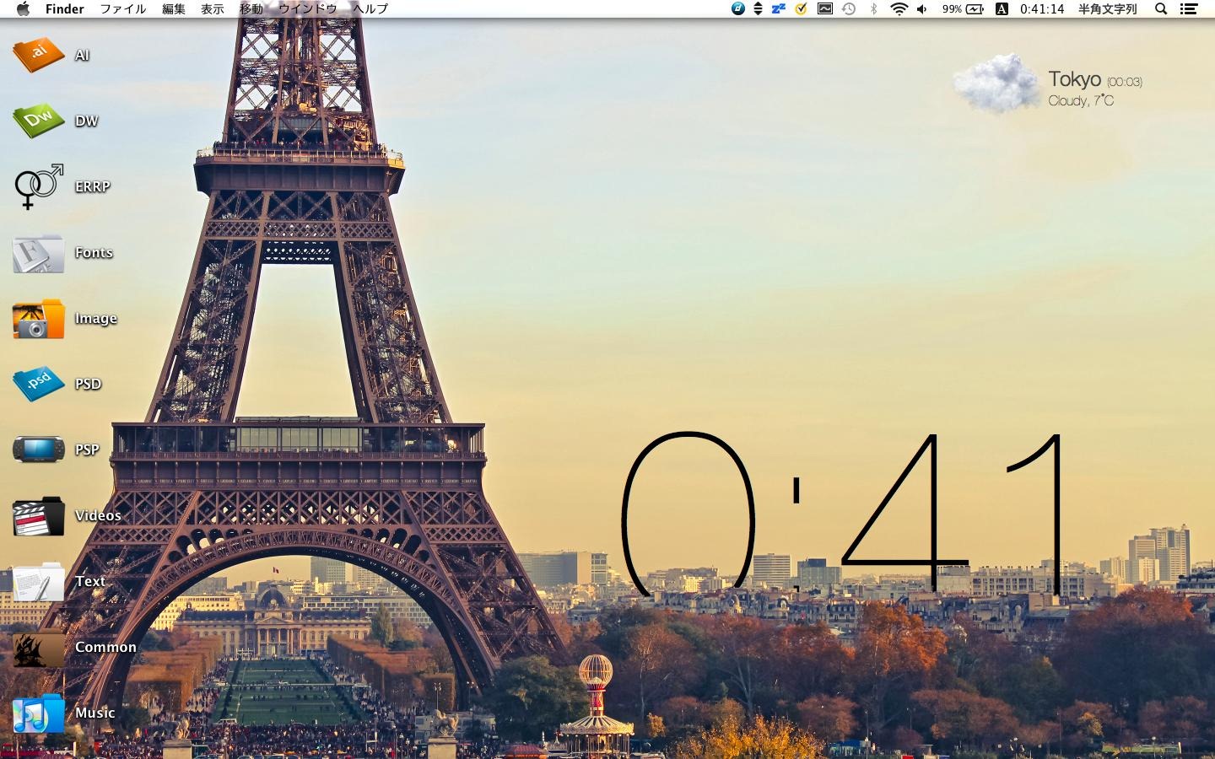The image size is (1215, 759).
Task: Click the Videos folder label
Action: click(98, 515)
